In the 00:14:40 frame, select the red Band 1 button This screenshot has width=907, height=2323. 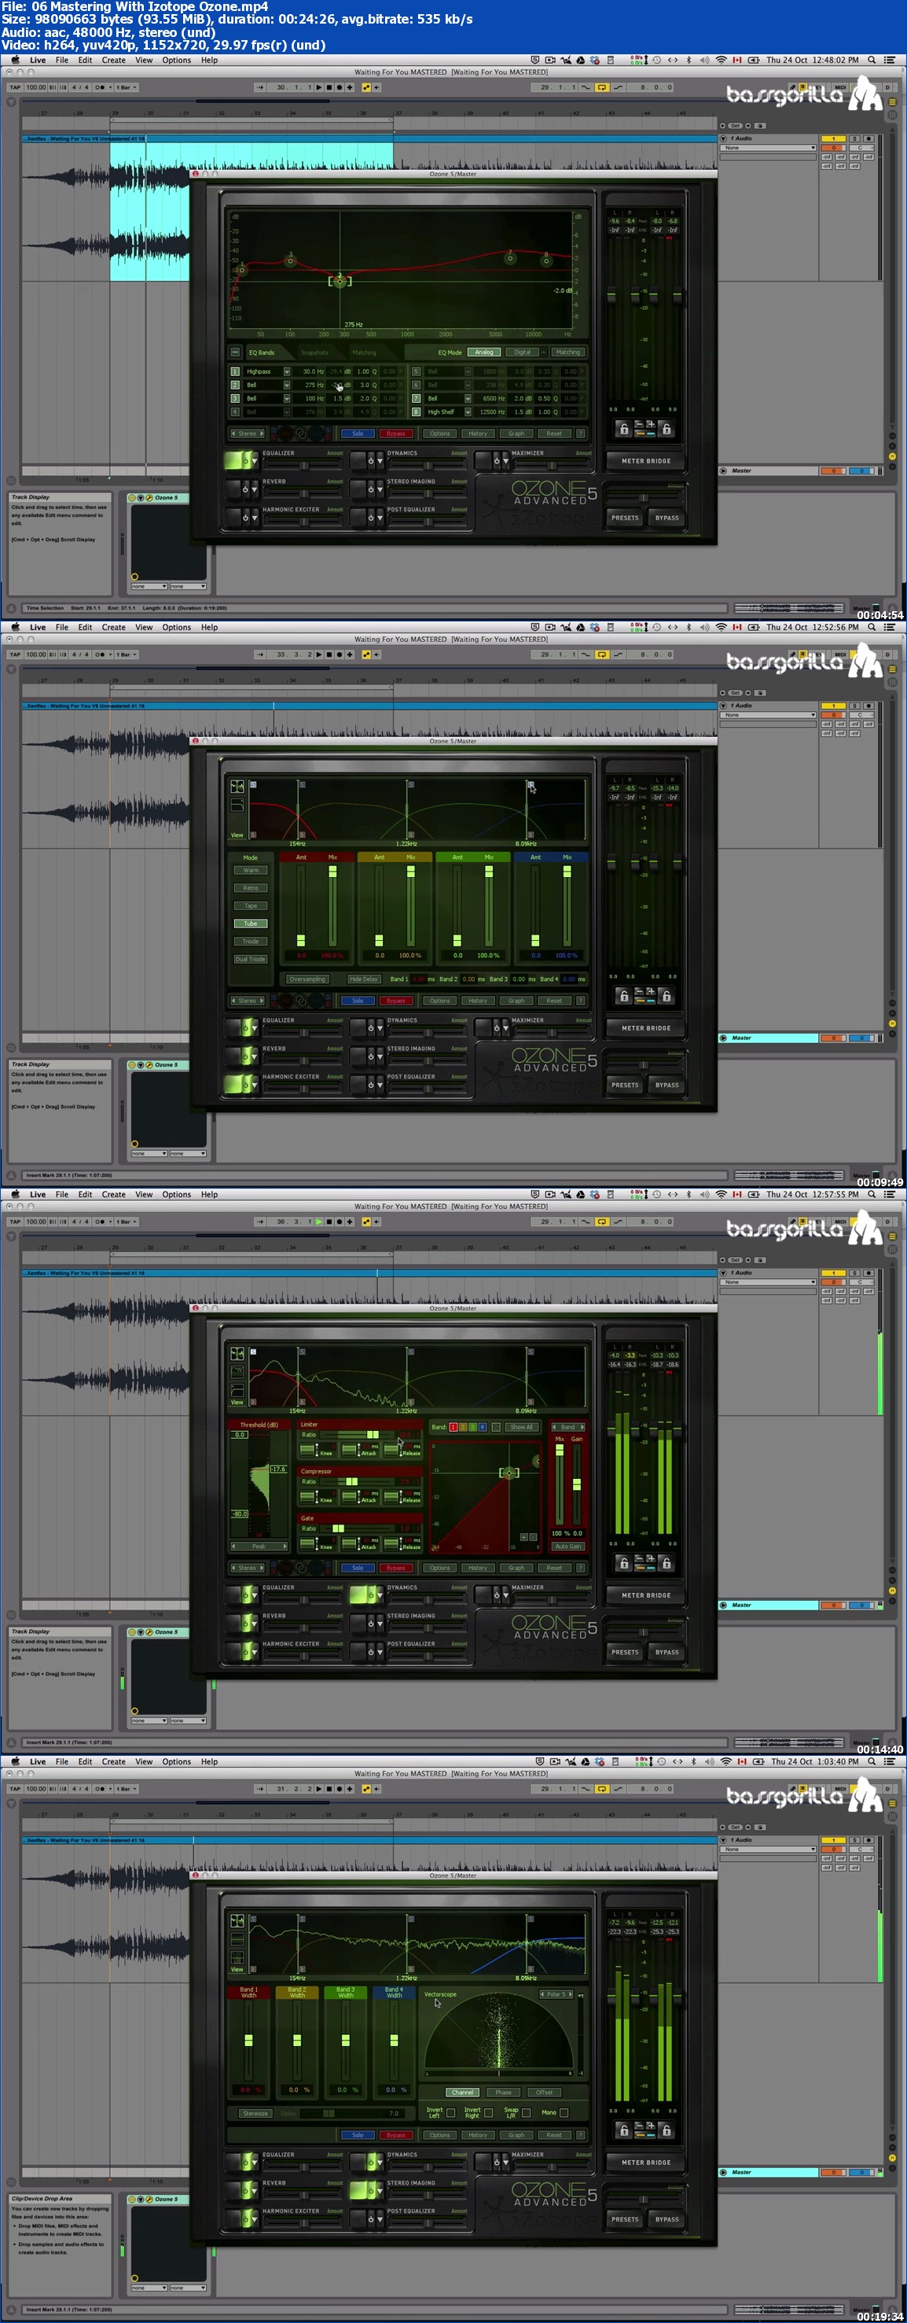(453, 1427)
